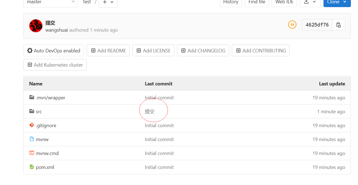Image resolution: width=358 pixels, height=185 pixels.
Task: Open Initial commit link for pom.xml
Action: (159, 167)
